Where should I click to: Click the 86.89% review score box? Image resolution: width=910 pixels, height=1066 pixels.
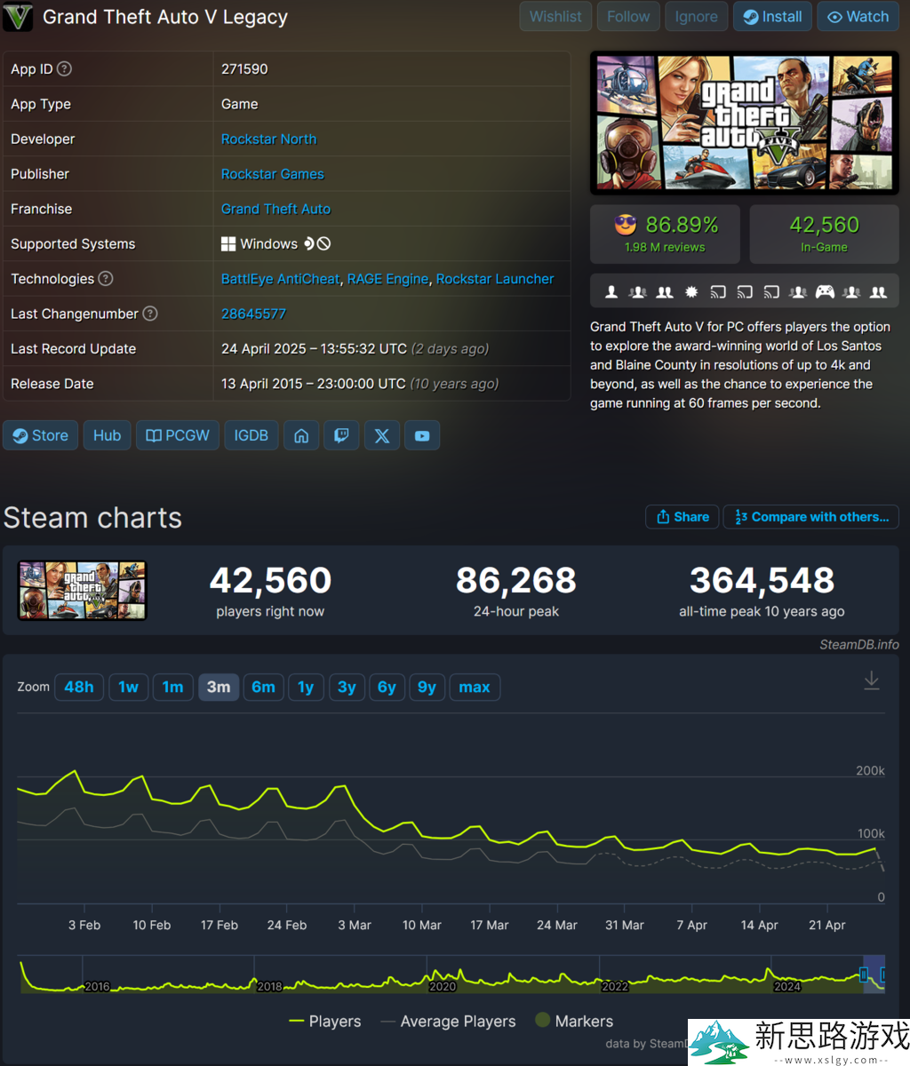click(x=665, y=234)
